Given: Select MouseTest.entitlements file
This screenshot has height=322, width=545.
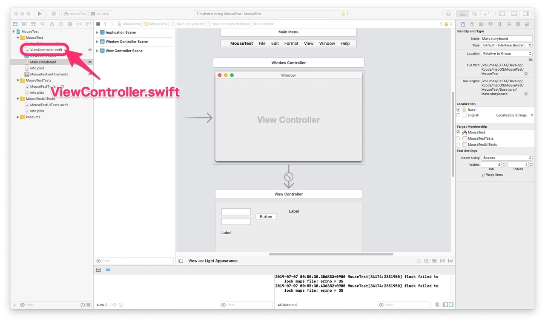Looking at the screenshot, I should point(49,74).
